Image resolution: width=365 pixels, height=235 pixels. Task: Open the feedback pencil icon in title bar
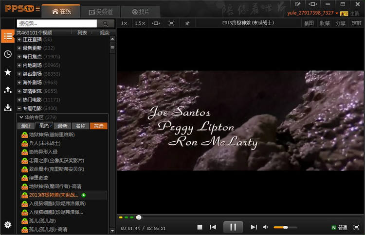coord(297,4)
